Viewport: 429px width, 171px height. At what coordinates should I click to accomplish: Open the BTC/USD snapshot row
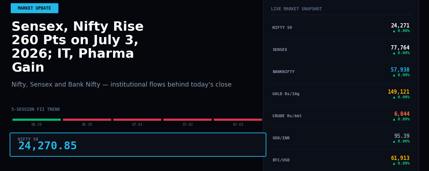click(x=341, y=160)
